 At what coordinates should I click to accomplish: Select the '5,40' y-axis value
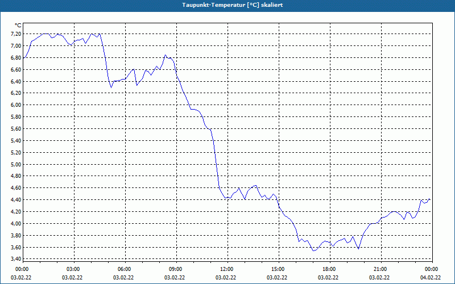(x=16, y=140)
